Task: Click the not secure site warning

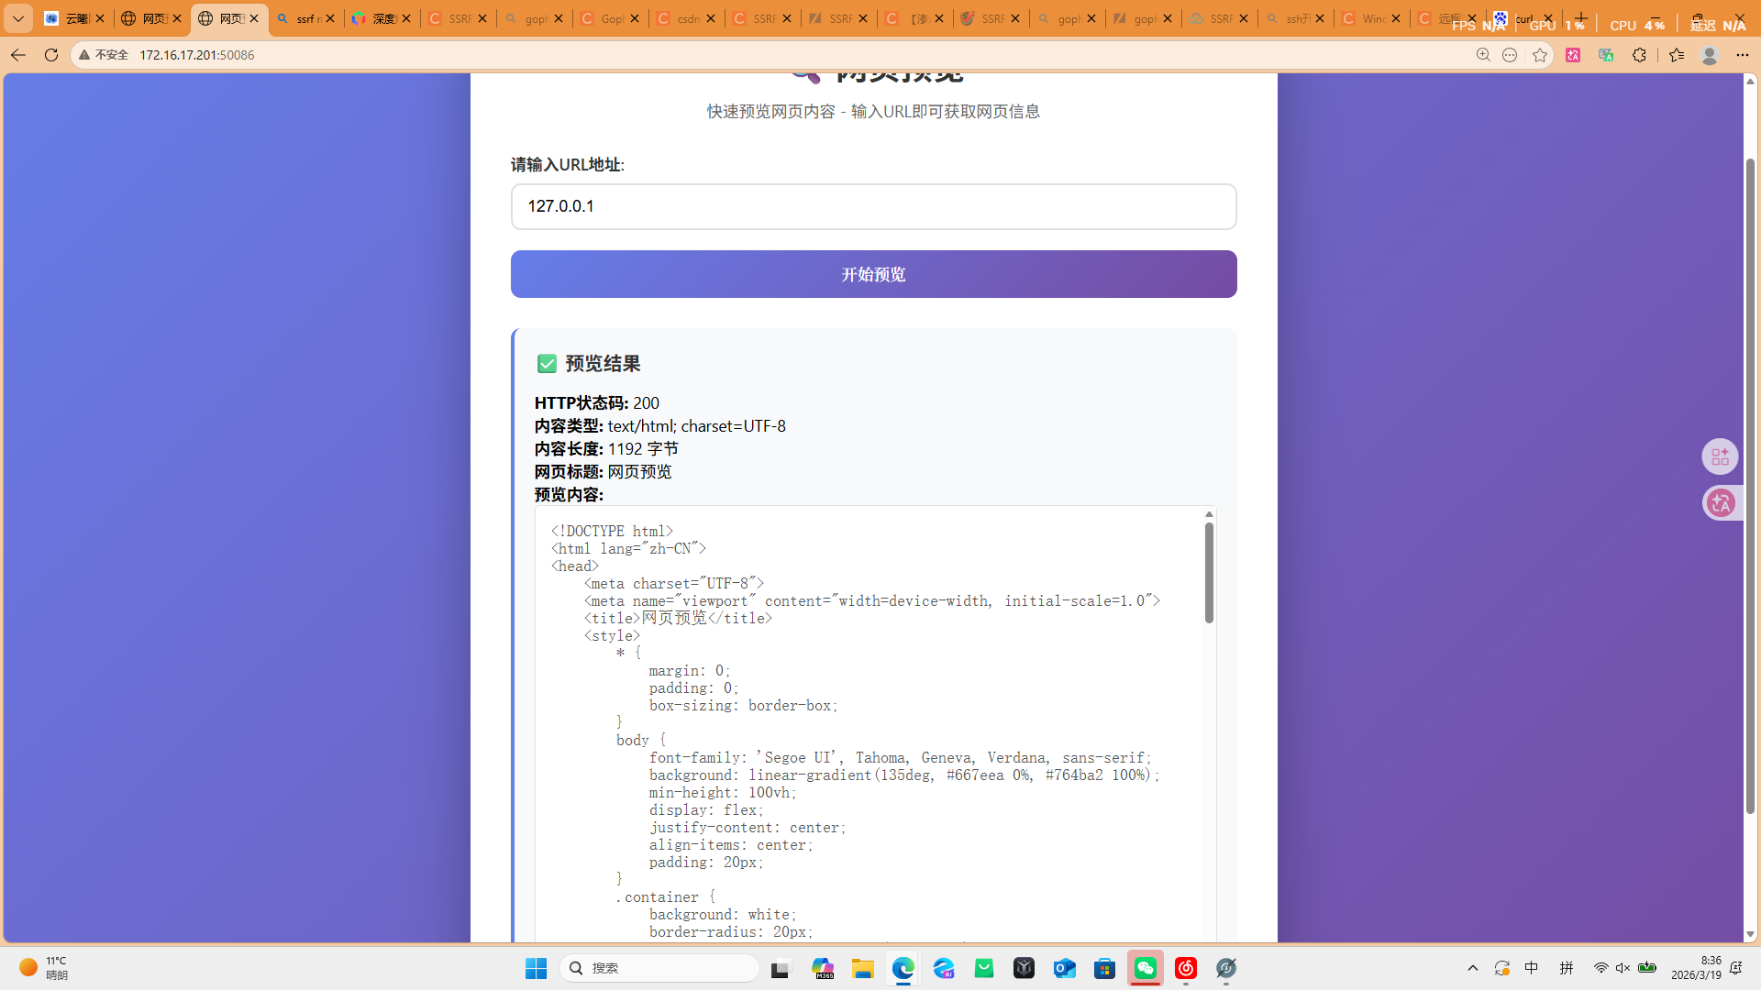Action: click(x=104, y=55)
